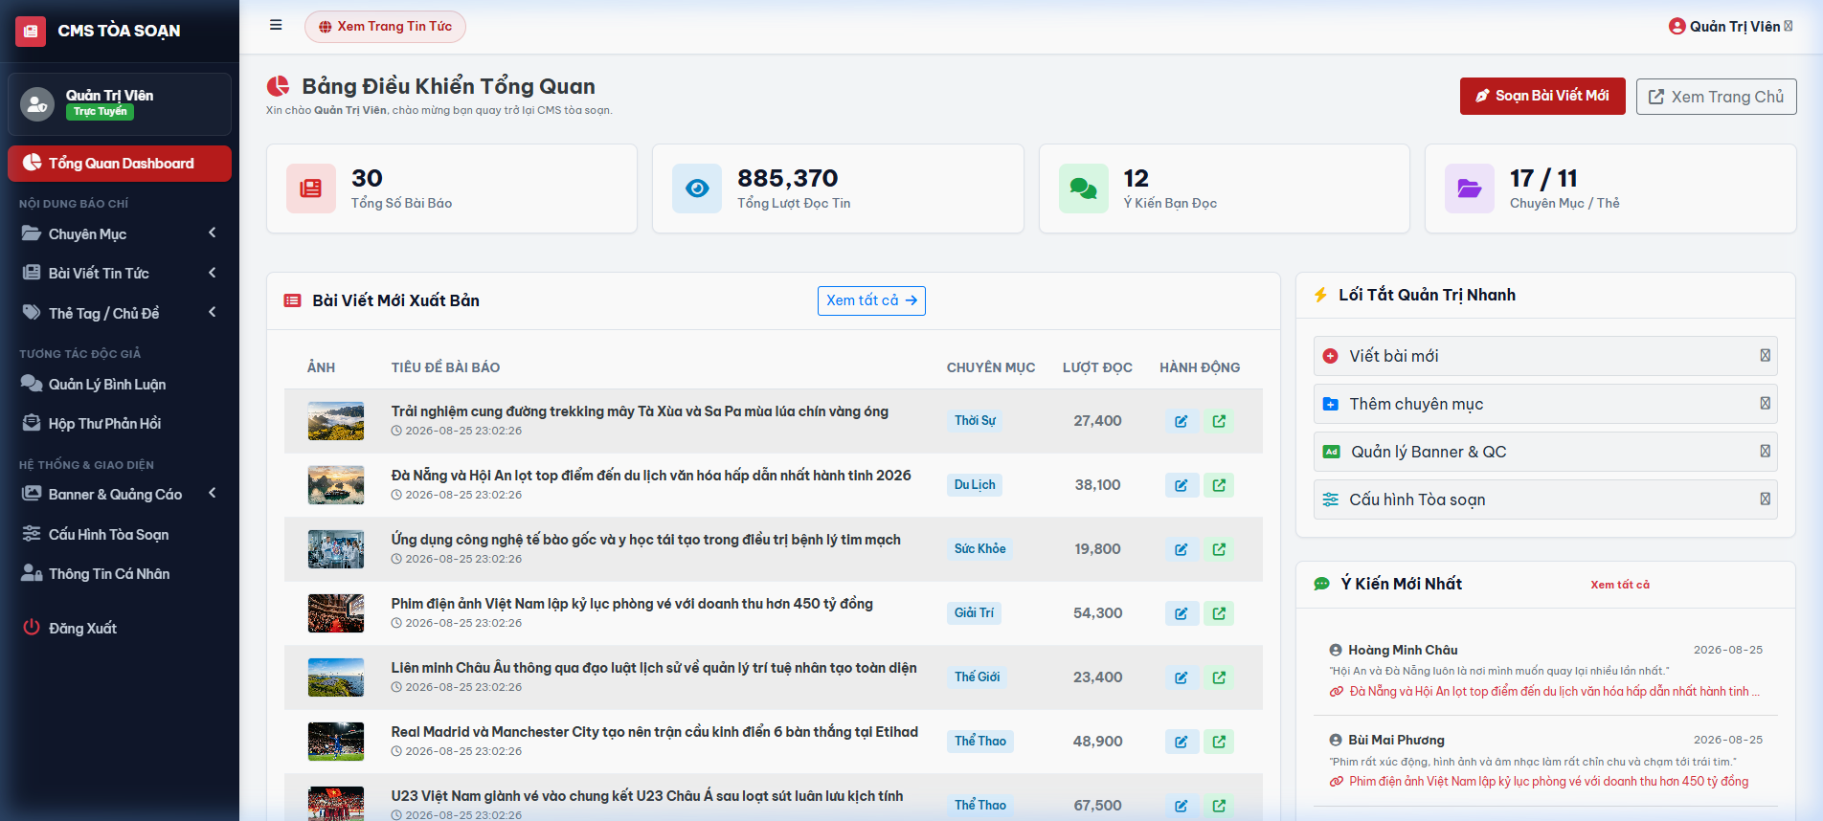Viewport: 1823px width, 821px height.
Task: Open external view of the Phim điện ảnh Việt Nam article
Action: [1219, 613]
